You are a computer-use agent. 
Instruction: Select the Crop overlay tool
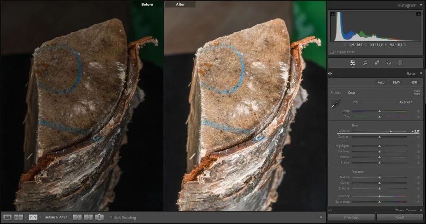tap(365, 63)
